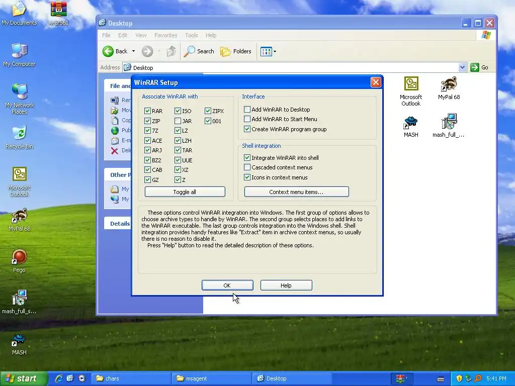Open MyPal 68 shortcut on desktop wallpaper
This screenshot has height=386, width=515.
[19, 220]
